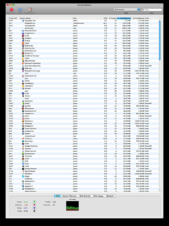Select the Eclipse process icon
The image size is (169, 226).
tap(23, 41)
